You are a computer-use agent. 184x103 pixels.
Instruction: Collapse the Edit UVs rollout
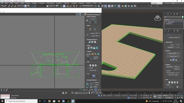click(x=168, y=51)
